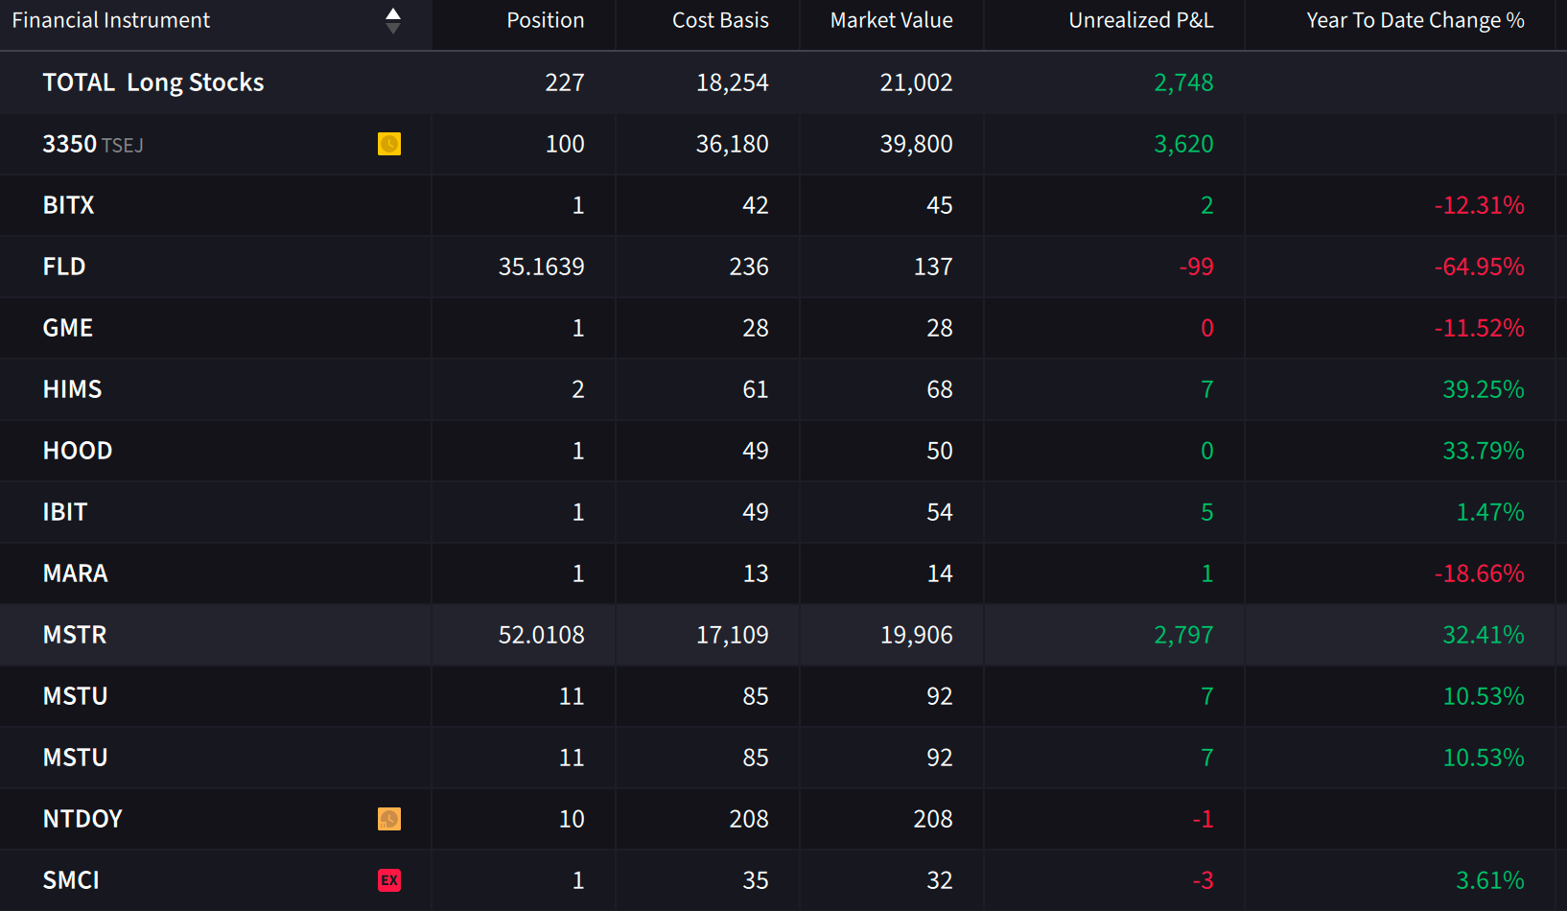
Task: Click FLD market value 137
Action: [x=933, y=267]
